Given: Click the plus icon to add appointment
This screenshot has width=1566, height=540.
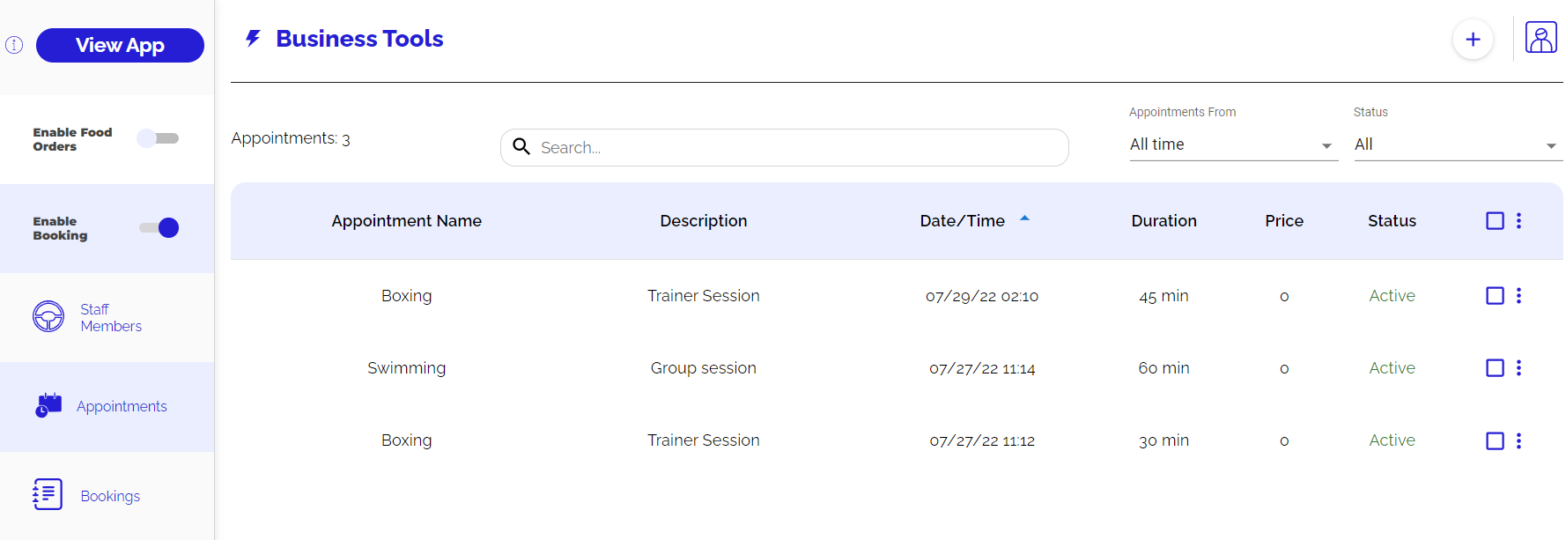Looking at the screenshot, I should (1473, 40).
